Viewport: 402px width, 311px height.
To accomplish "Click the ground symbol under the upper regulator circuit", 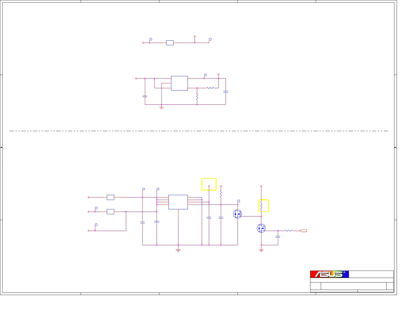I will [161, 108].
